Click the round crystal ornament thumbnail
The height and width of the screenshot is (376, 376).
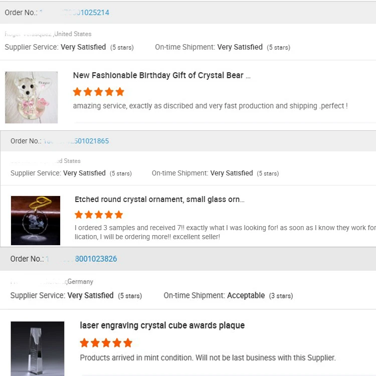click(36, 221)
